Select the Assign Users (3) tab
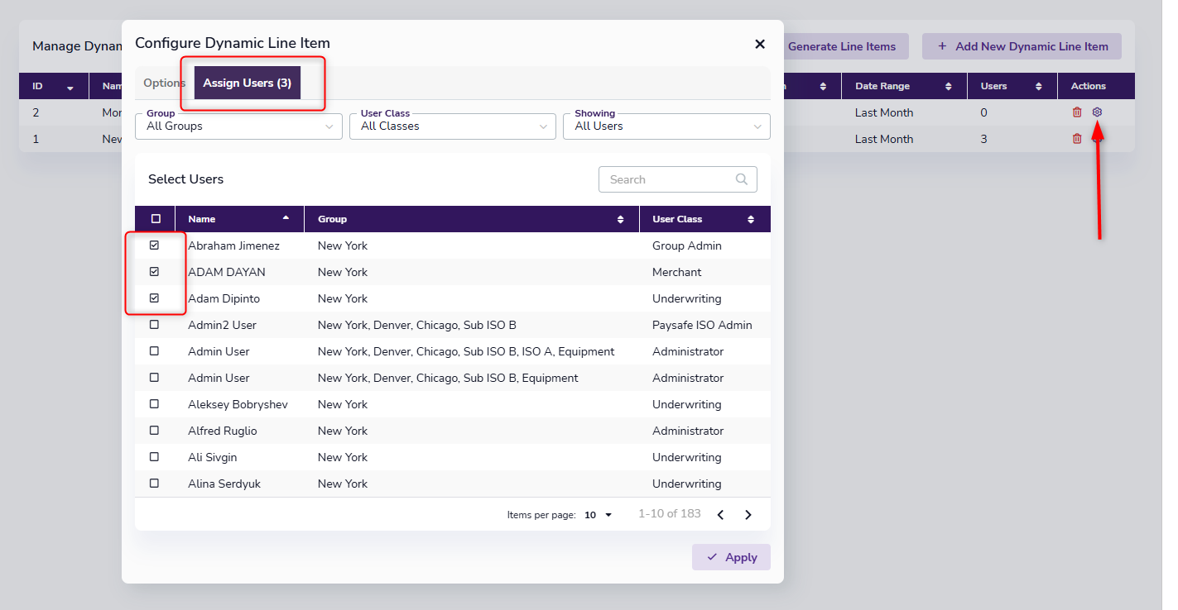 tap(248, 83)
